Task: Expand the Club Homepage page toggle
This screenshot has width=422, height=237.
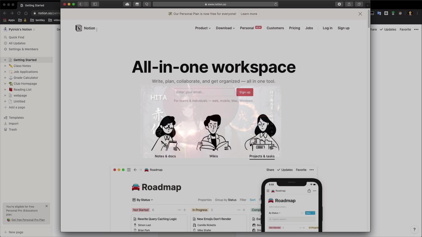Action: 5,84
